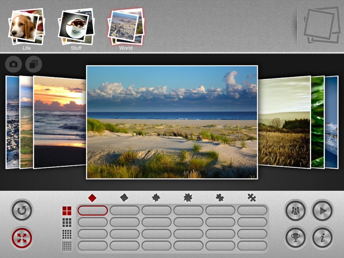This screenshot has height=258, width=344.
Task: Pick the sepia grassy meadow photo
Action: pyautogui.click(x=284, y=122)
